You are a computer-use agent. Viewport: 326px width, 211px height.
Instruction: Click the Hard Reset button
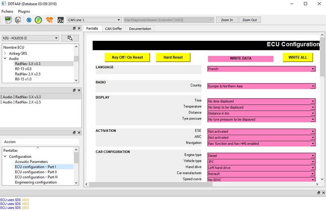pos(173,57)
